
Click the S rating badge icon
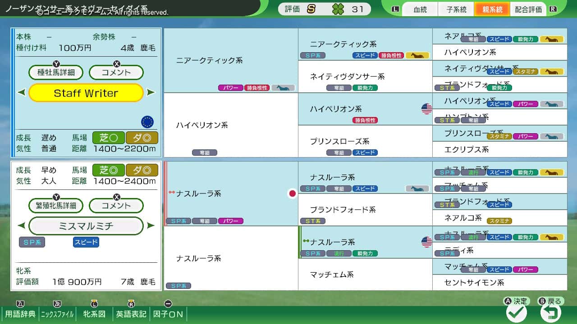[x=311, y=9]
